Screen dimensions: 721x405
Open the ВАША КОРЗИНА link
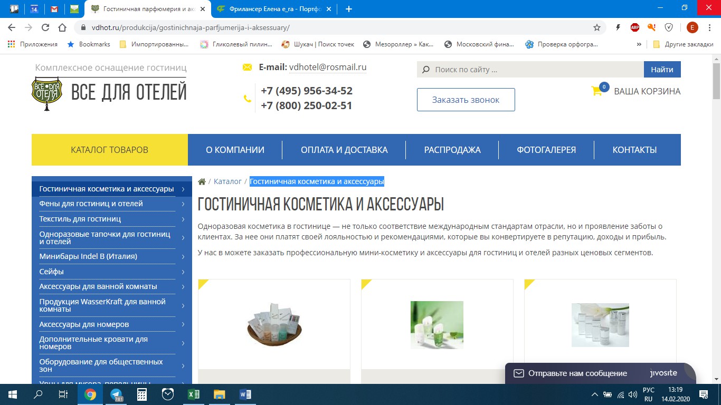[647, 91]
